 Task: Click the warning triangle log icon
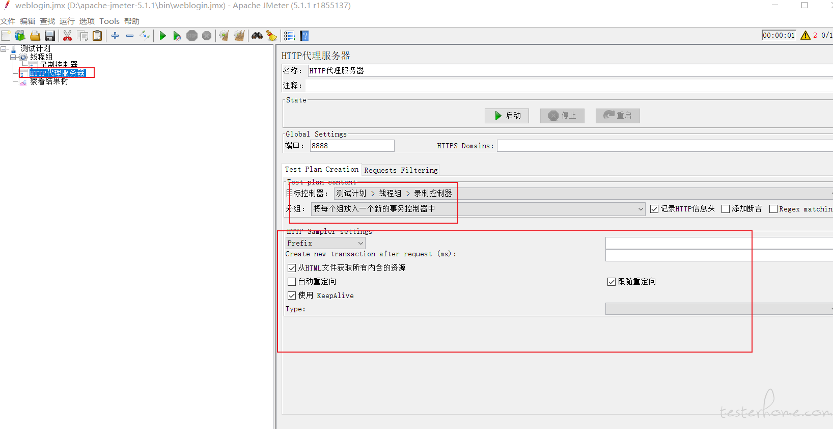point(806,35)
